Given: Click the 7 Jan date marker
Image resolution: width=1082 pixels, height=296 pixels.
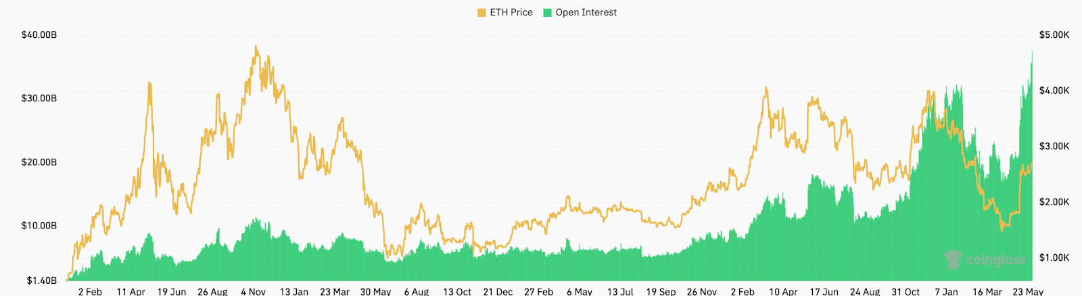Looking at the screenshot, I should (946, 291).
